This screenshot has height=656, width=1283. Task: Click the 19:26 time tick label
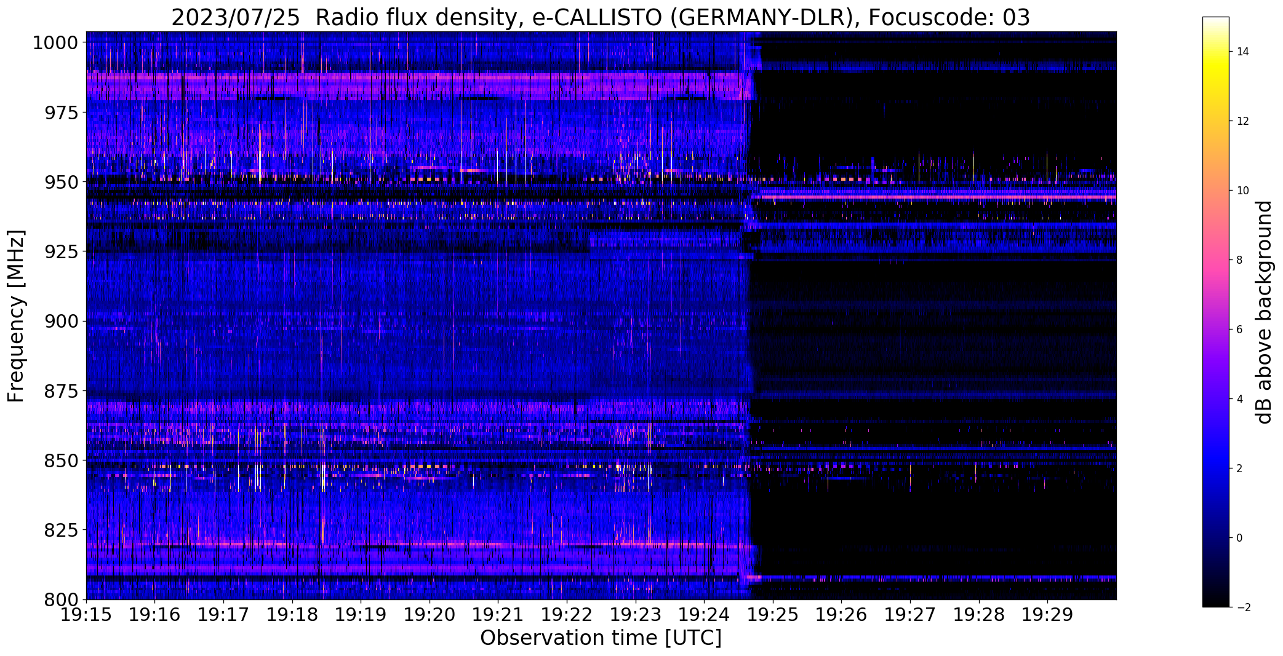(x=842, y=614)
